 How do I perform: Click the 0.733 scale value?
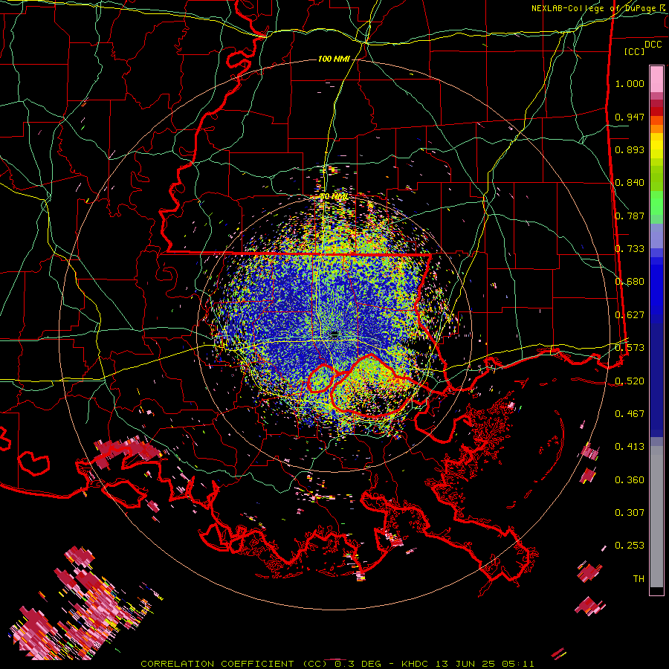(x=630, y=249)
